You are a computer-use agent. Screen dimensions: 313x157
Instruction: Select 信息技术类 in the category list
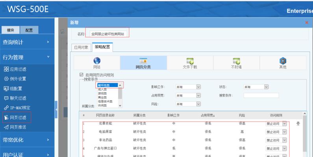point(105,101)
